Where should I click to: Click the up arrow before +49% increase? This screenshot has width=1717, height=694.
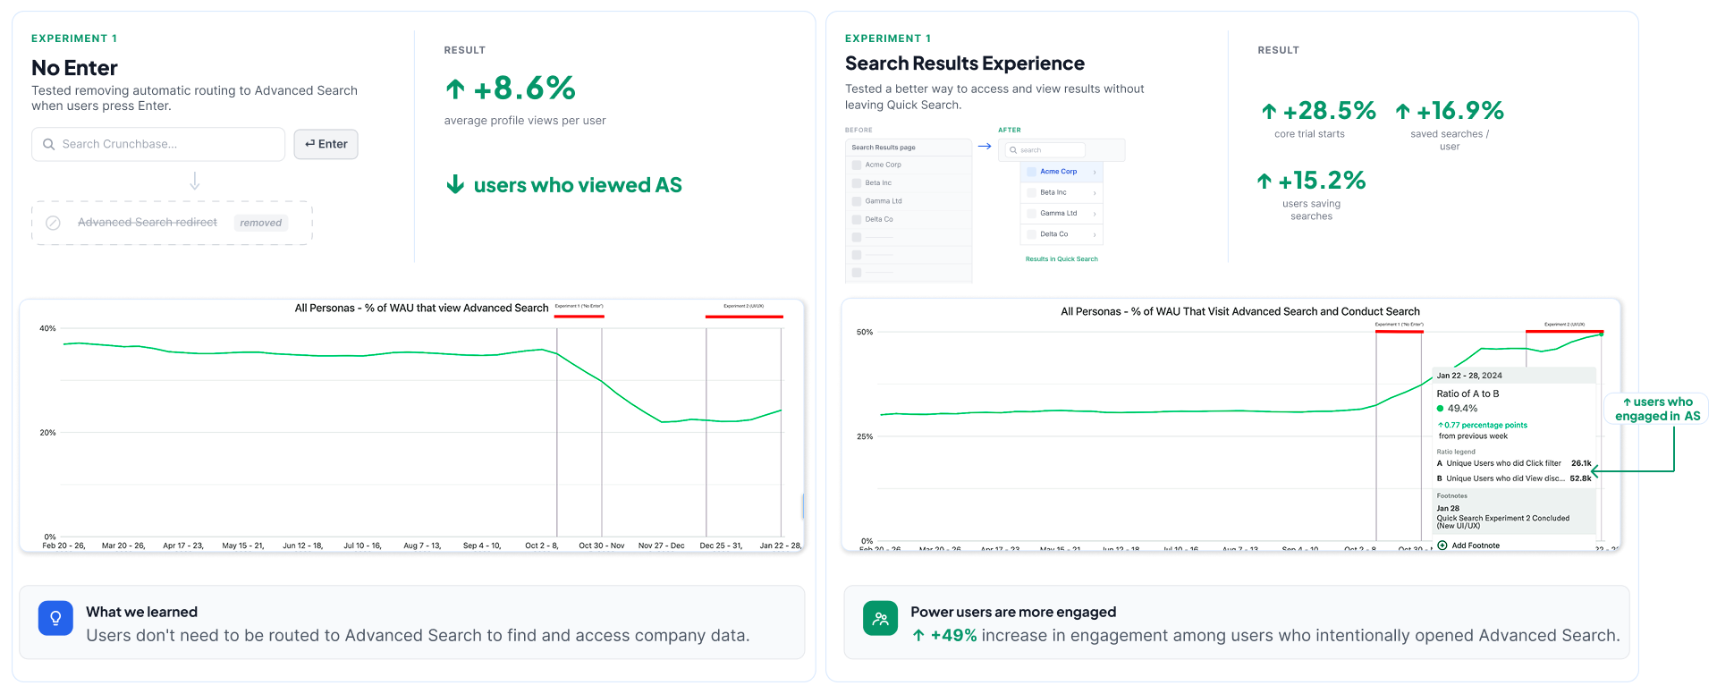pos(918,636)
